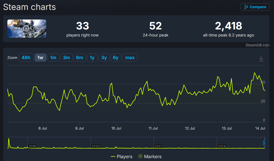Show max time range
Viewport: 274px width, 161px height.
tap(130, 57)
